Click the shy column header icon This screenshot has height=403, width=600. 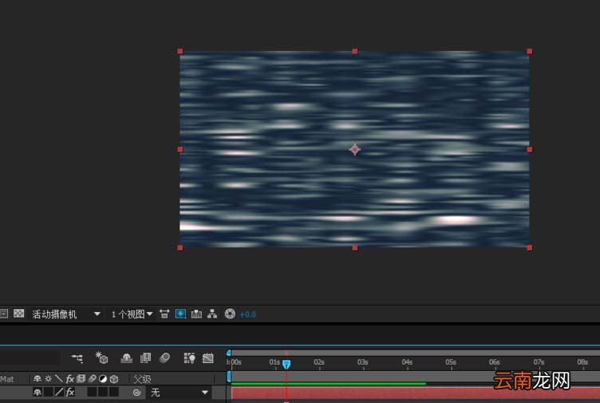coord(37,379)
